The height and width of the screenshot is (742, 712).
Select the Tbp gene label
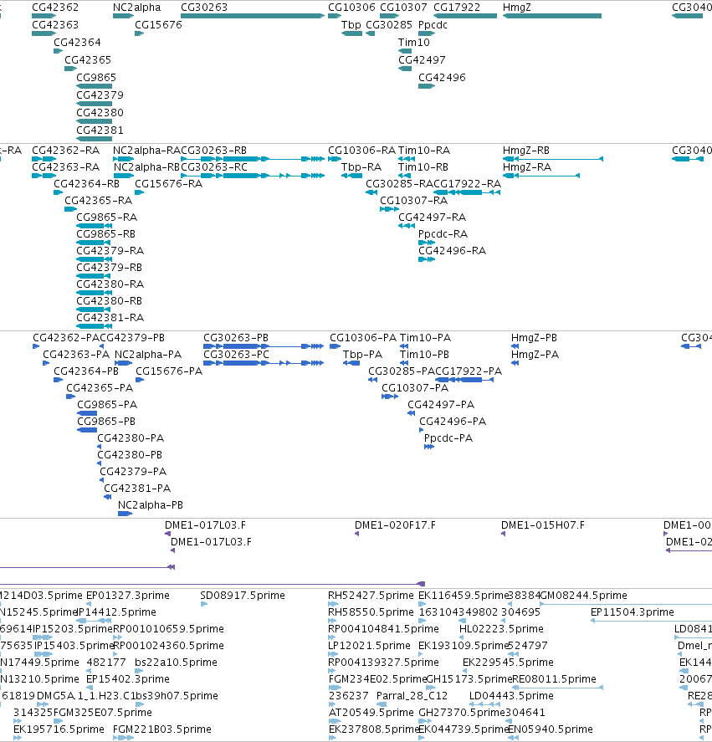(x=351, y=25)
